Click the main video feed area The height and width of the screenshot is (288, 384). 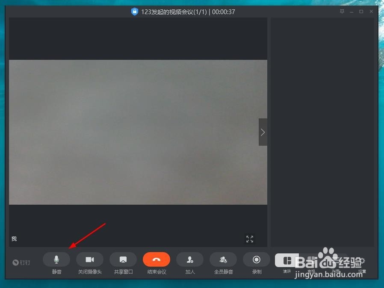tap(138, 132)
